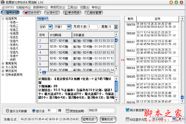
Task: Open the 追号计划 toolbar button
Action: click(10, 13)
